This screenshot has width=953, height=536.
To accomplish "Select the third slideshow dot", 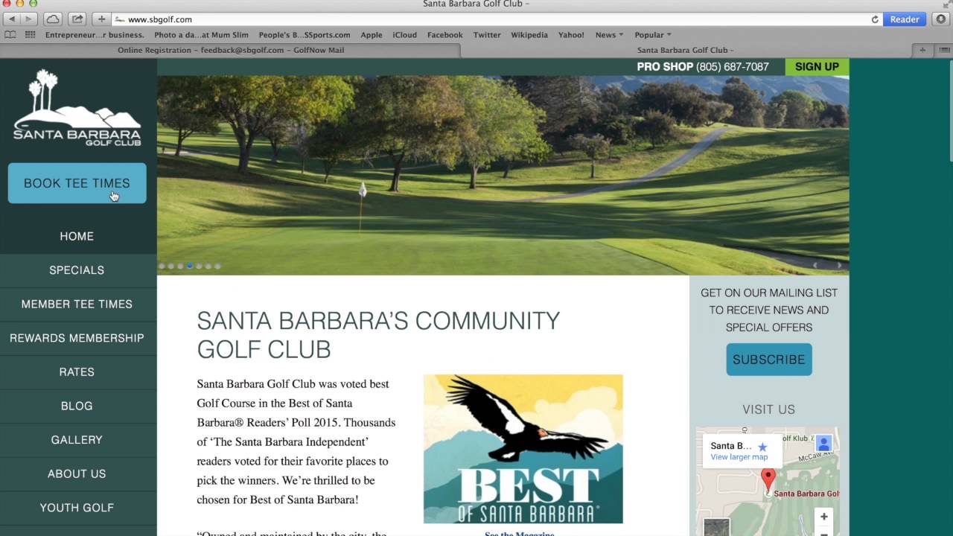I will tap(180, 266).
